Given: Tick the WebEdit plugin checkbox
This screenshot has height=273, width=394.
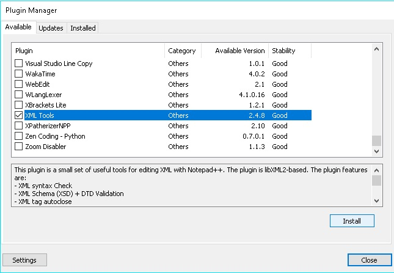Looking at the screenshot, I should (x=19, y=84).
